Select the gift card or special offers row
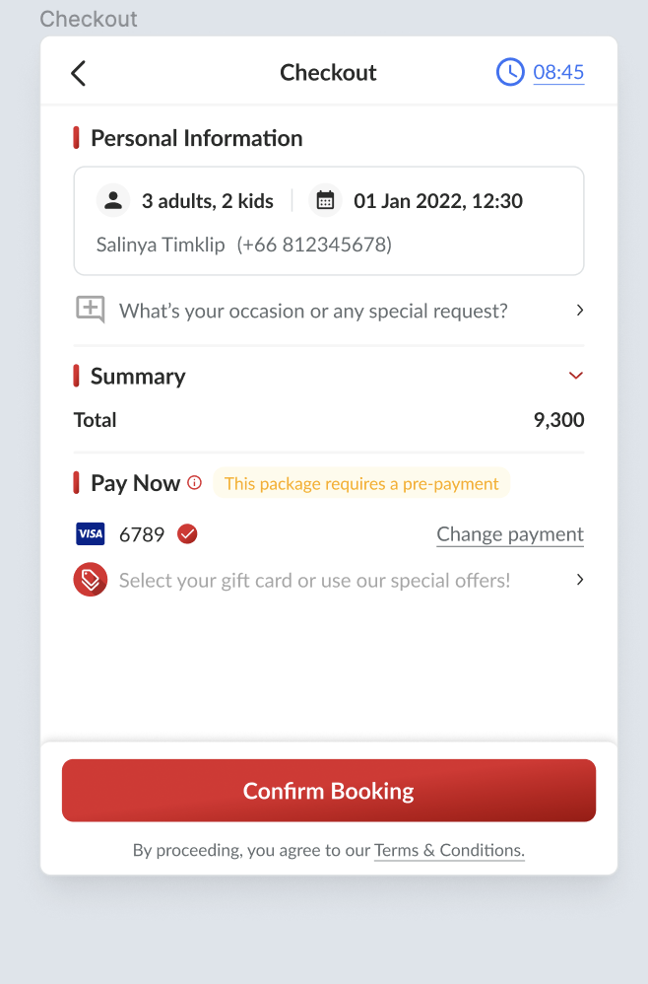 pyautogui.click(x=314, y=580)
